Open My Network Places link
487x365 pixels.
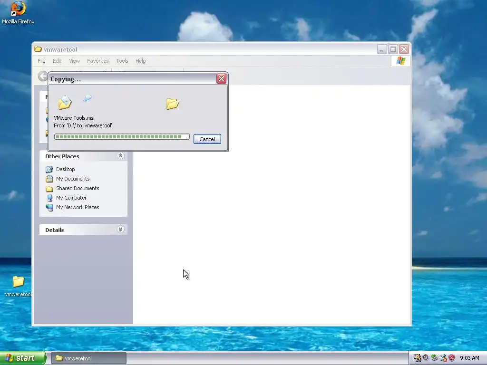[78, 207]
